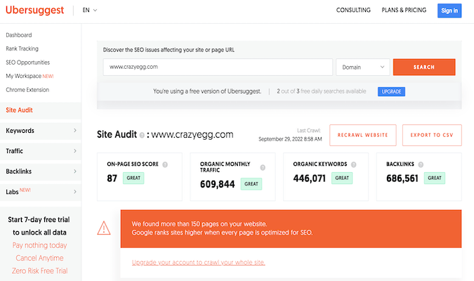Click the Recrawl Website button
The width and height of the screenshot is (474, 281).
point(363,135)
